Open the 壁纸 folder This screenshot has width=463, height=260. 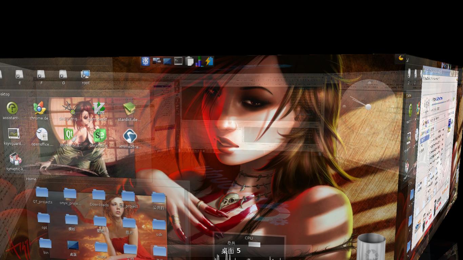100,221
